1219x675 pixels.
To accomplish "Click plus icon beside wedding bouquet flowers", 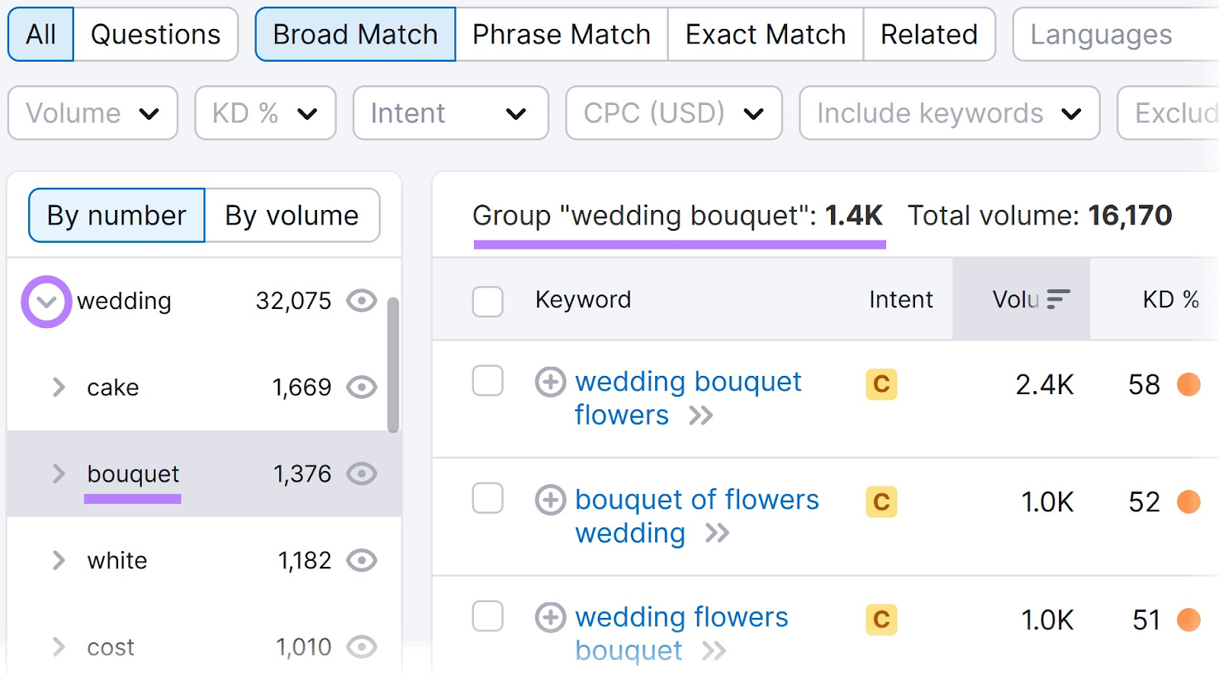I will coord(550,382).
